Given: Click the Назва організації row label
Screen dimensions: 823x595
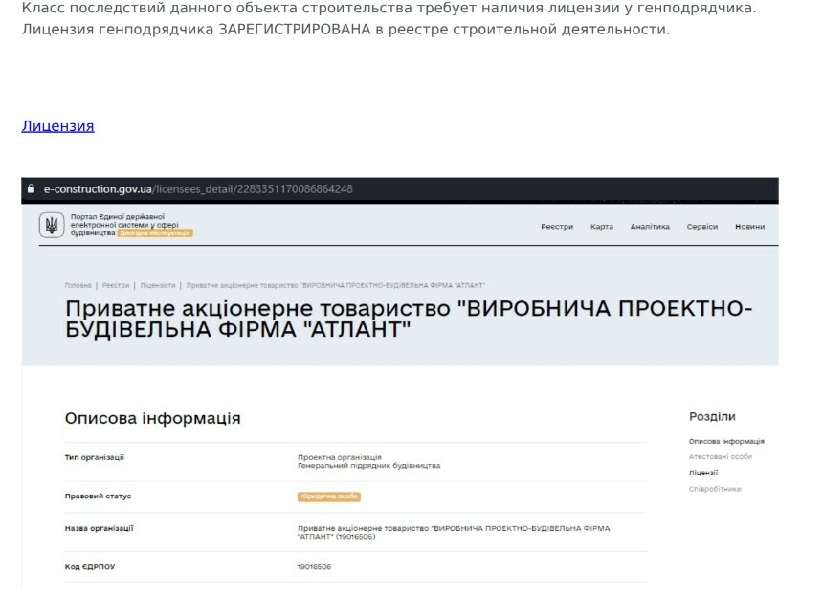Looking at the screenshot, I should (100, 528).
